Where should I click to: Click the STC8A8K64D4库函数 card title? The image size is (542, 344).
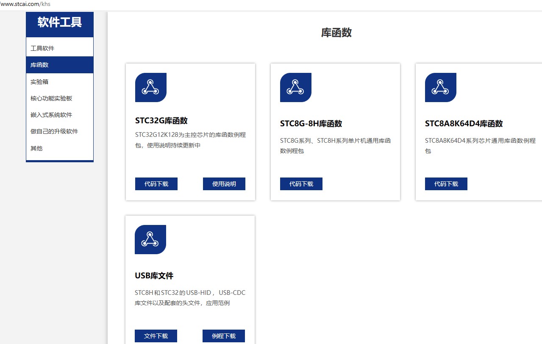click(x=464, y=124)
